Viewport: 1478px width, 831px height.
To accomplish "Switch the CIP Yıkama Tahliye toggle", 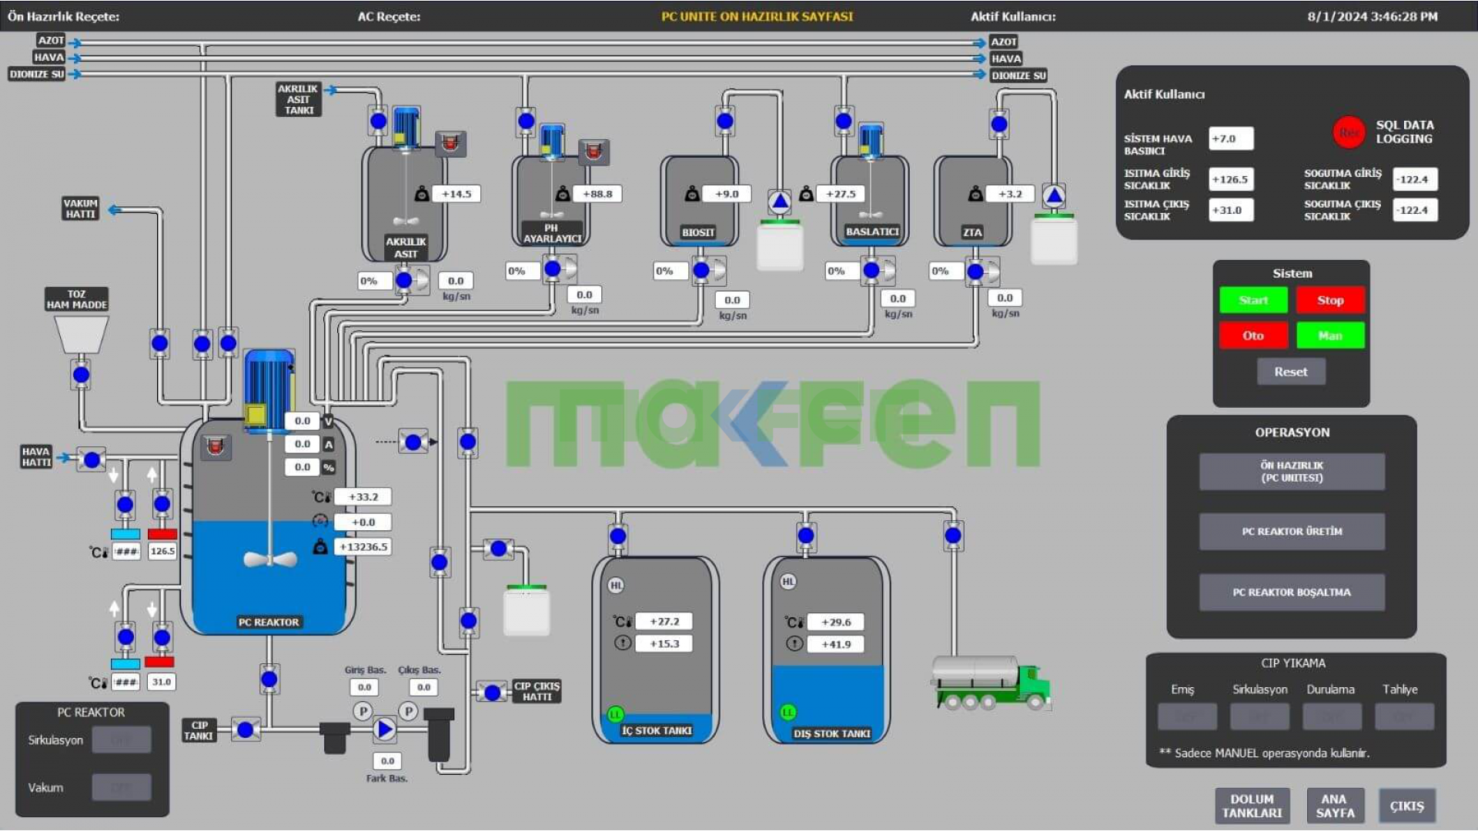I will click(1404, 716).
